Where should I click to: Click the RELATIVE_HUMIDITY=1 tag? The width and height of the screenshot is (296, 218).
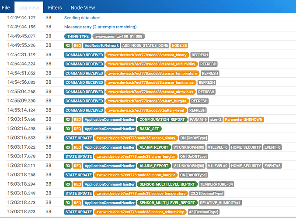pos(220,203)
